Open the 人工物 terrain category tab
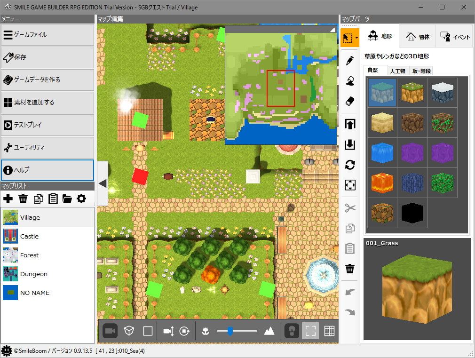475x358 pixels. click(397, 71)
